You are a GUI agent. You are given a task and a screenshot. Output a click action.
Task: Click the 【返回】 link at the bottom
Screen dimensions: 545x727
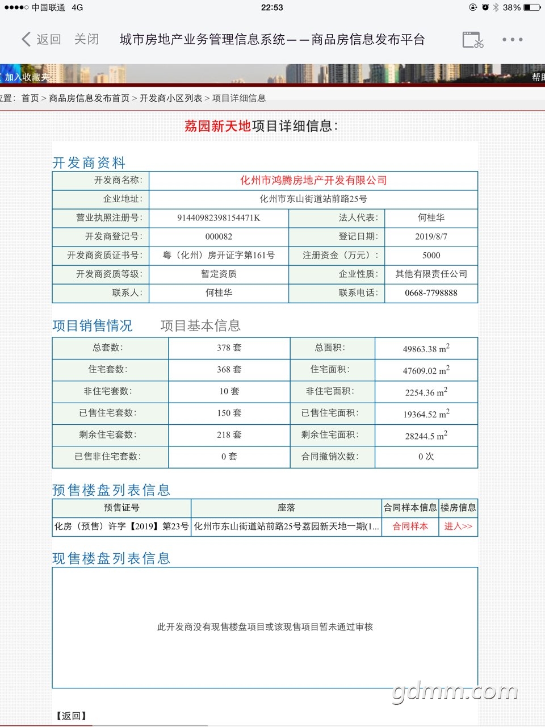tap(71, 716)
